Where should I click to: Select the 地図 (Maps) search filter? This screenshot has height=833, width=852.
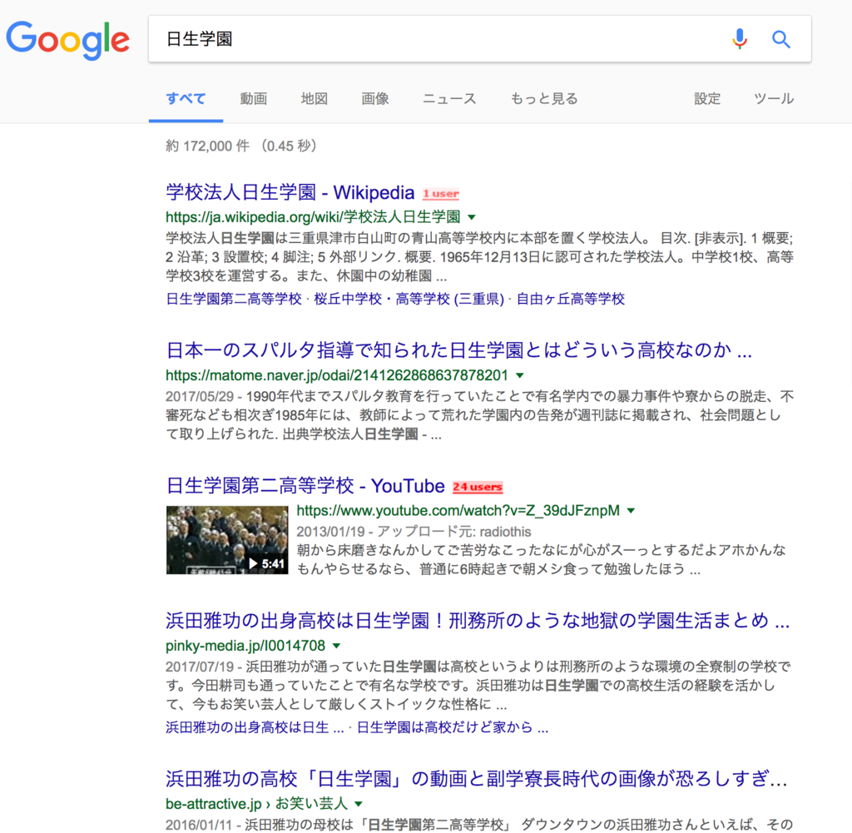(314, 98)
